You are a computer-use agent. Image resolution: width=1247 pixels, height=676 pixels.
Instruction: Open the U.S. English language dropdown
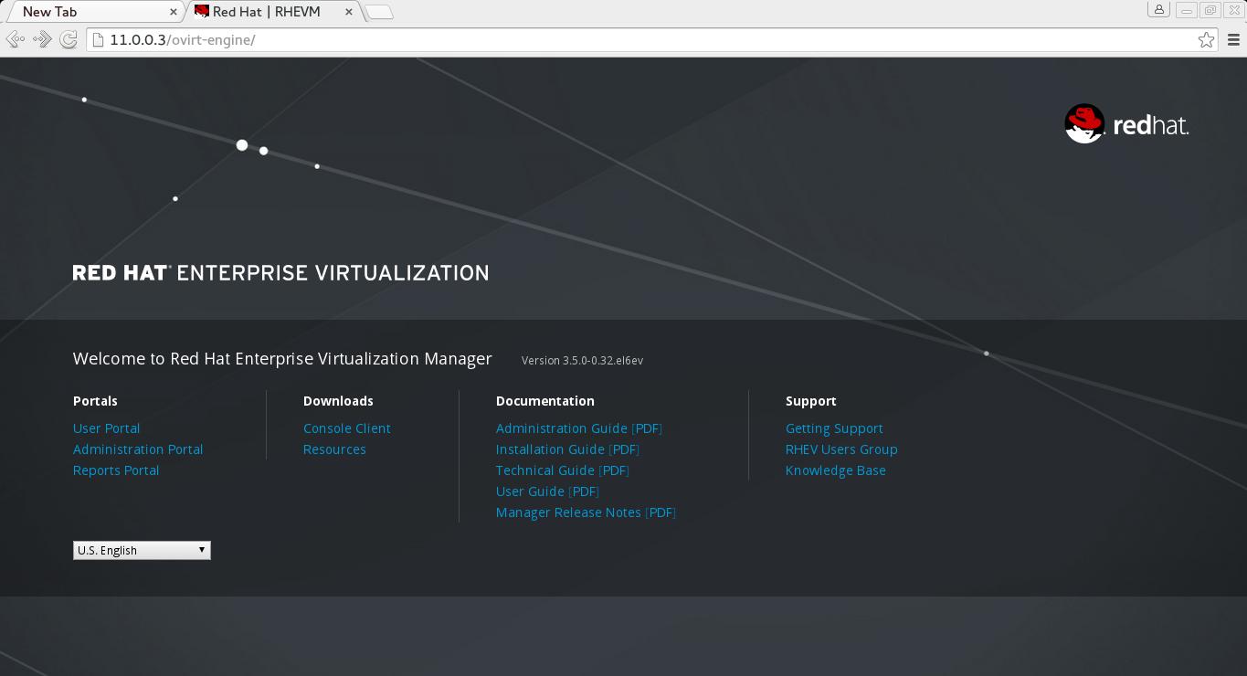(142, 550)
